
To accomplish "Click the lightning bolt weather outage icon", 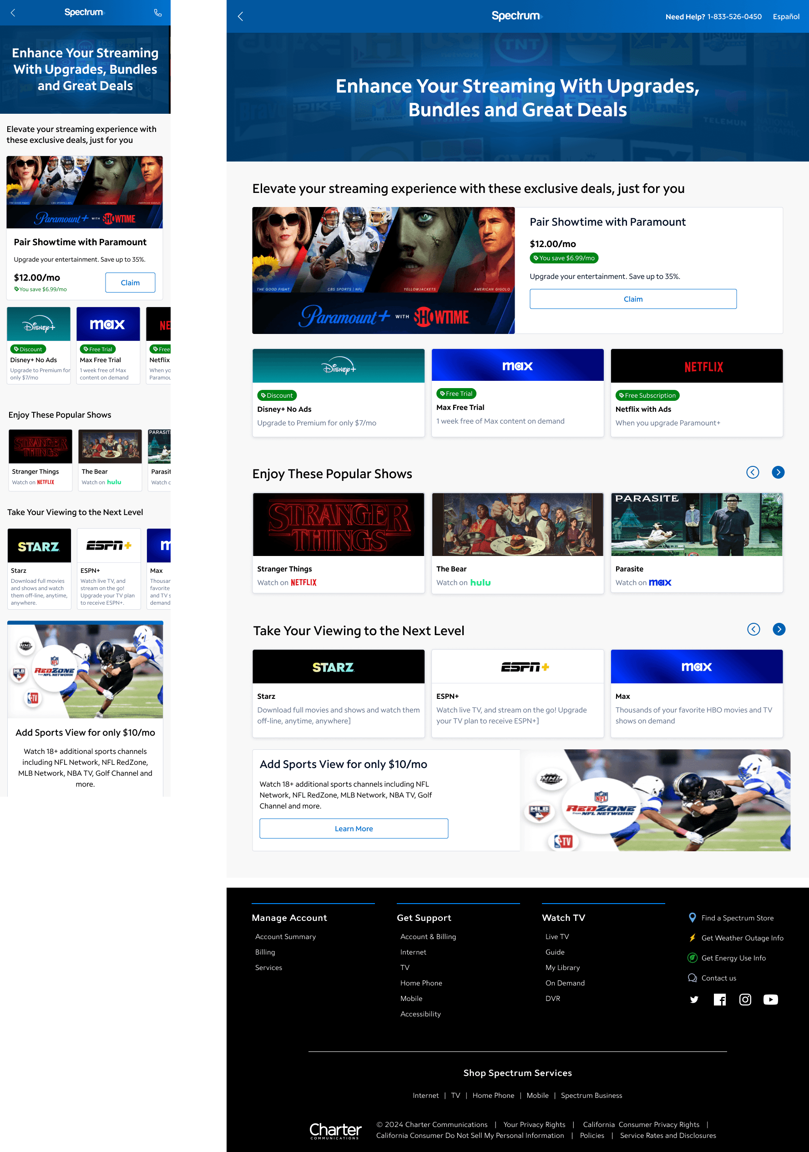I will 693,938.
